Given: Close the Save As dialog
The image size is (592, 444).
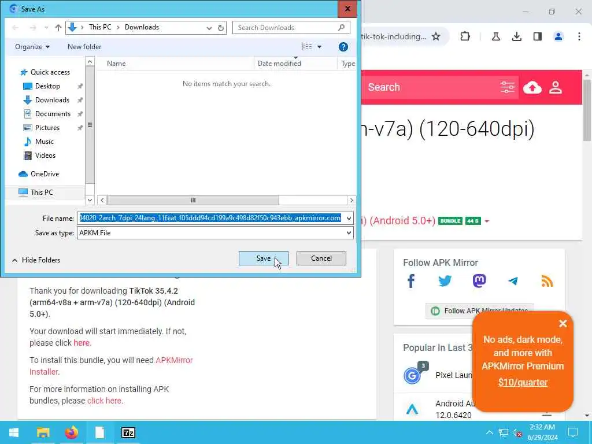Looking at the screenshot, I should point(347,9).
